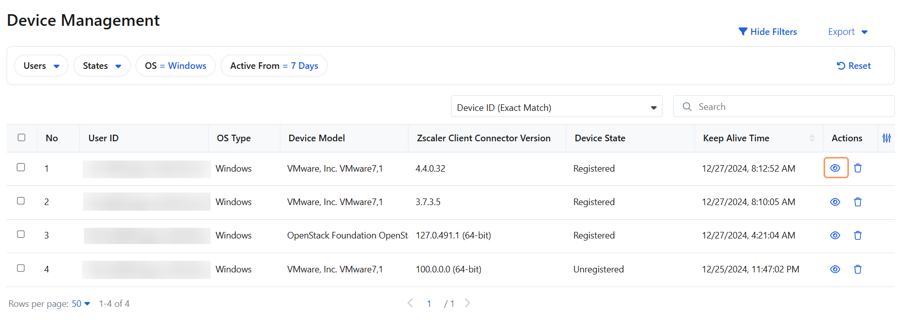Screen dimensions: 899x320
Task: Delete the device in row 1
Action: (x=857, y=168)
